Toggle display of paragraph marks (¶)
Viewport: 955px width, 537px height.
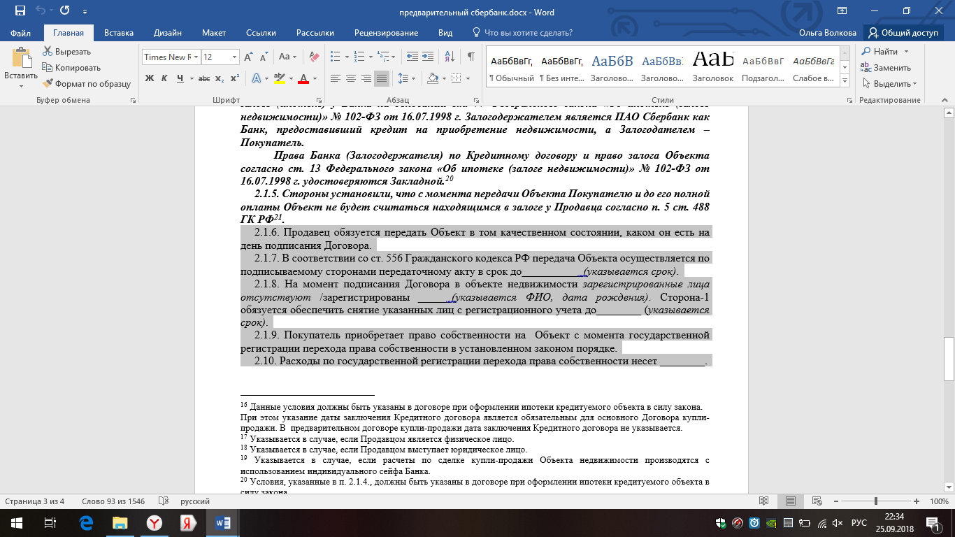[x=471, y=57]
